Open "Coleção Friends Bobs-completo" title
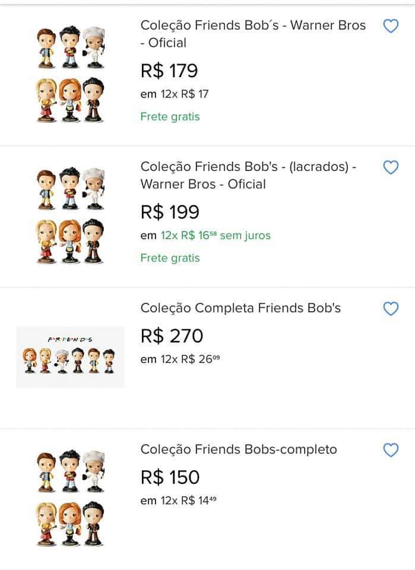Image resolution: width=415 pixels, height=570 pixels. click(239, 449)
